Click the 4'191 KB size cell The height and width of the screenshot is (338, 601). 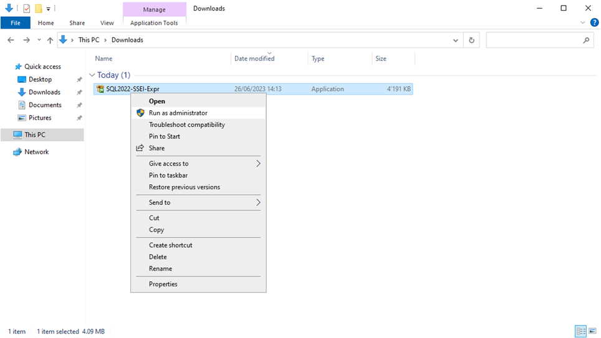pos(398,89)
